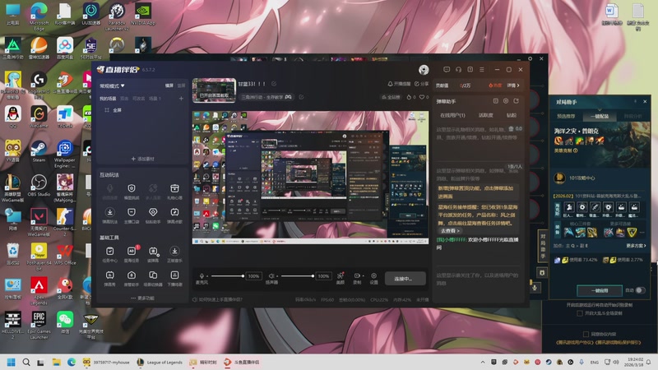The image size is (658, 370).
Task: Check 开启大乱斗全场录制 checkbox
Action: pyautogui.click(x=580, y=313)
